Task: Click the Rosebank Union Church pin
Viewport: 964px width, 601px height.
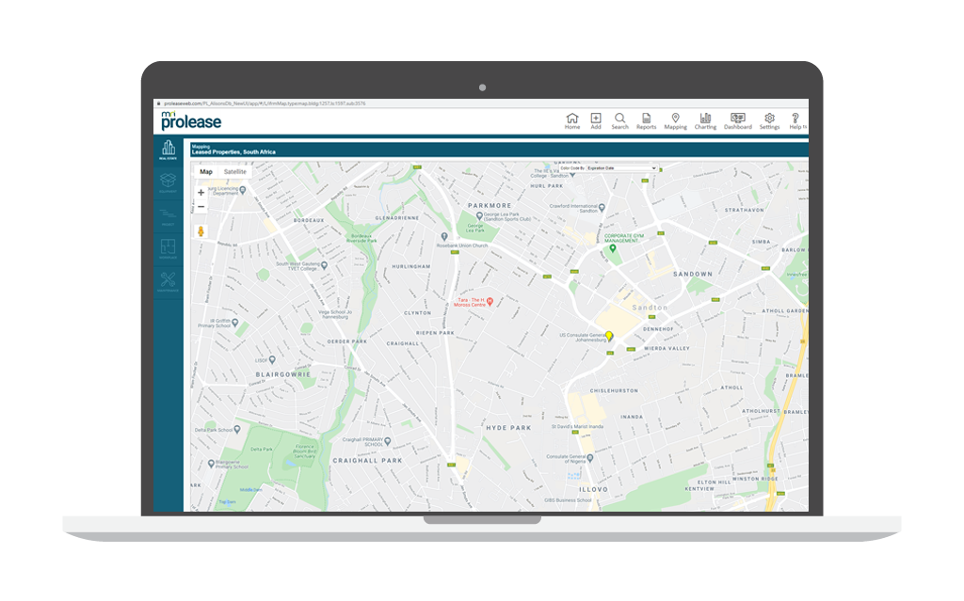Action: click(x=444, y=237)
